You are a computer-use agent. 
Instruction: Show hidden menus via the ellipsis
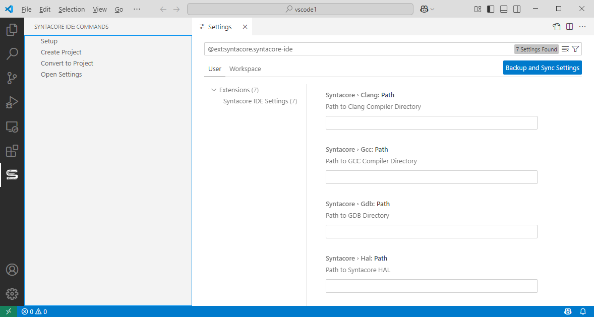click(137, 9)
